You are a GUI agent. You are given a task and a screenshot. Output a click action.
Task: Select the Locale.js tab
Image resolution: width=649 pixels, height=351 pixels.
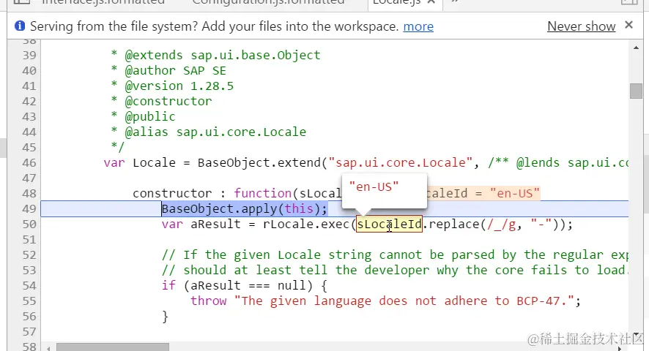[x=396, y=2]
